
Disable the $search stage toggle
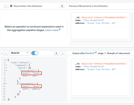click(x=35, y=53)
